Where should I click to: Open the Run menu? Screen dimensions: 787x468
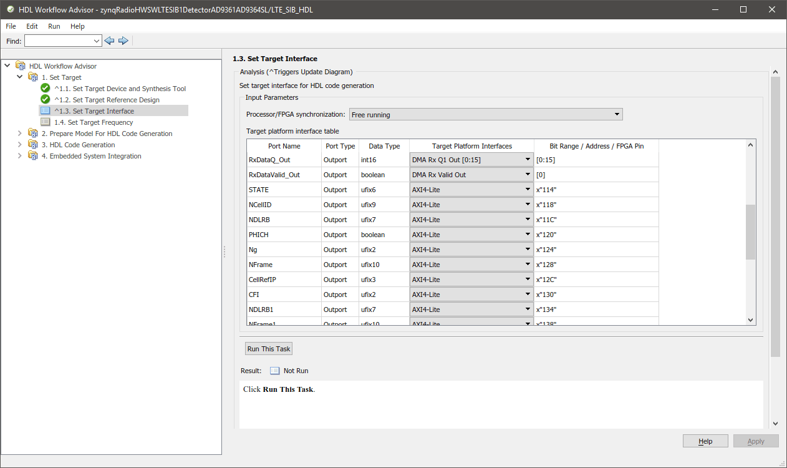[54, 26]
